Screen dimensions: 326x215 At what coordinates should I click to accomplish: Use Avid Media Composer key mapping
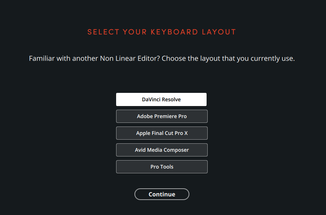coord(162,150)
